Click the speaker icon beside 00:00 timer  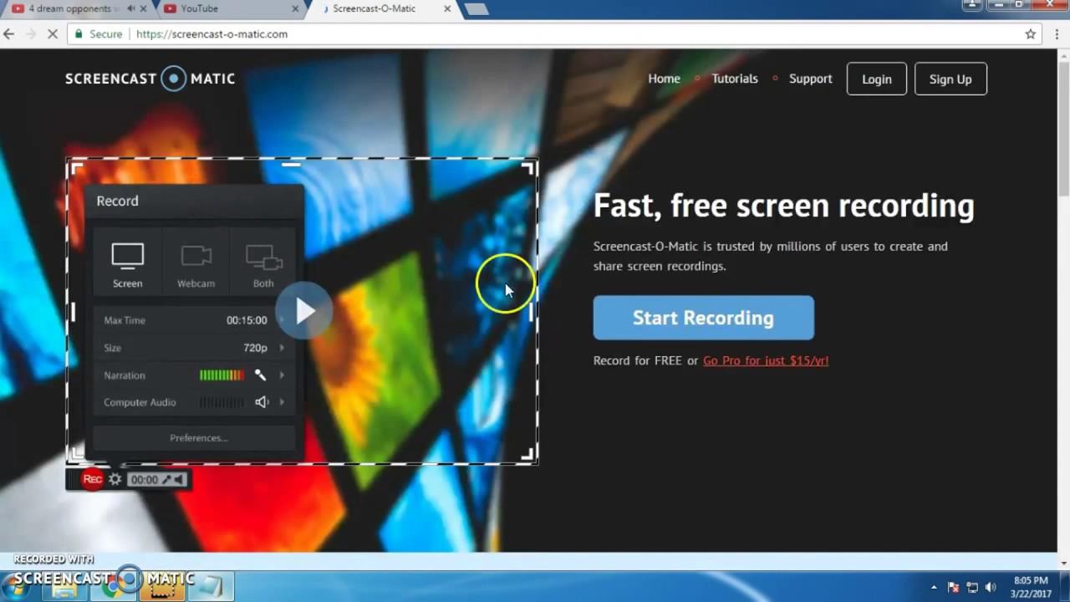pos(179,479)
